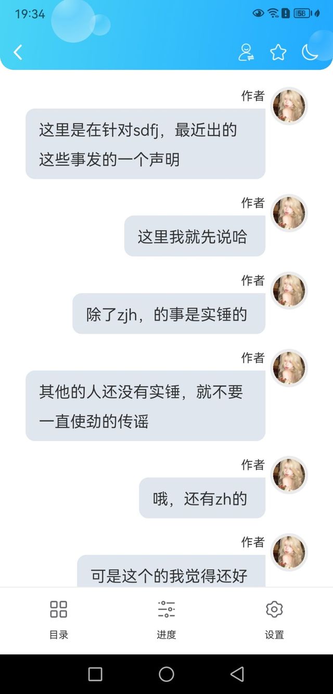Tap the switch user profile icon
The height and width of the screenshot is (694, 333).
tap(246, 52)
